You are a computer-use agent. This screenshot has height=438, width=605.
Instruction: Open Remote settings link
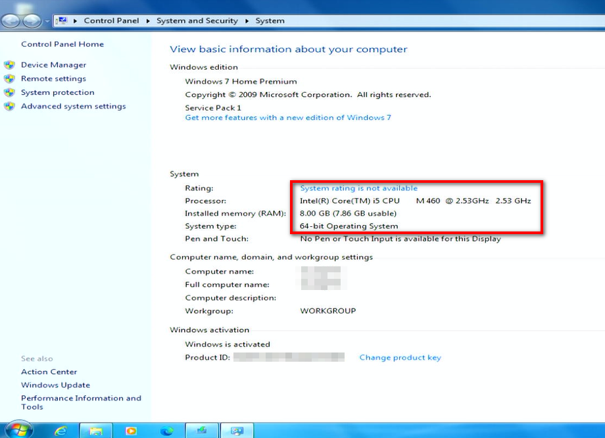(54, 79)
